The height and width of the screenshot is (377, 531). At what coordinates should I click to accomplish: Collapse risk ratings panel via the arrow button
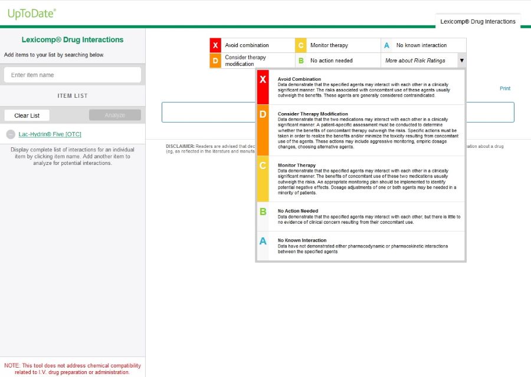[x=461, y=60]
